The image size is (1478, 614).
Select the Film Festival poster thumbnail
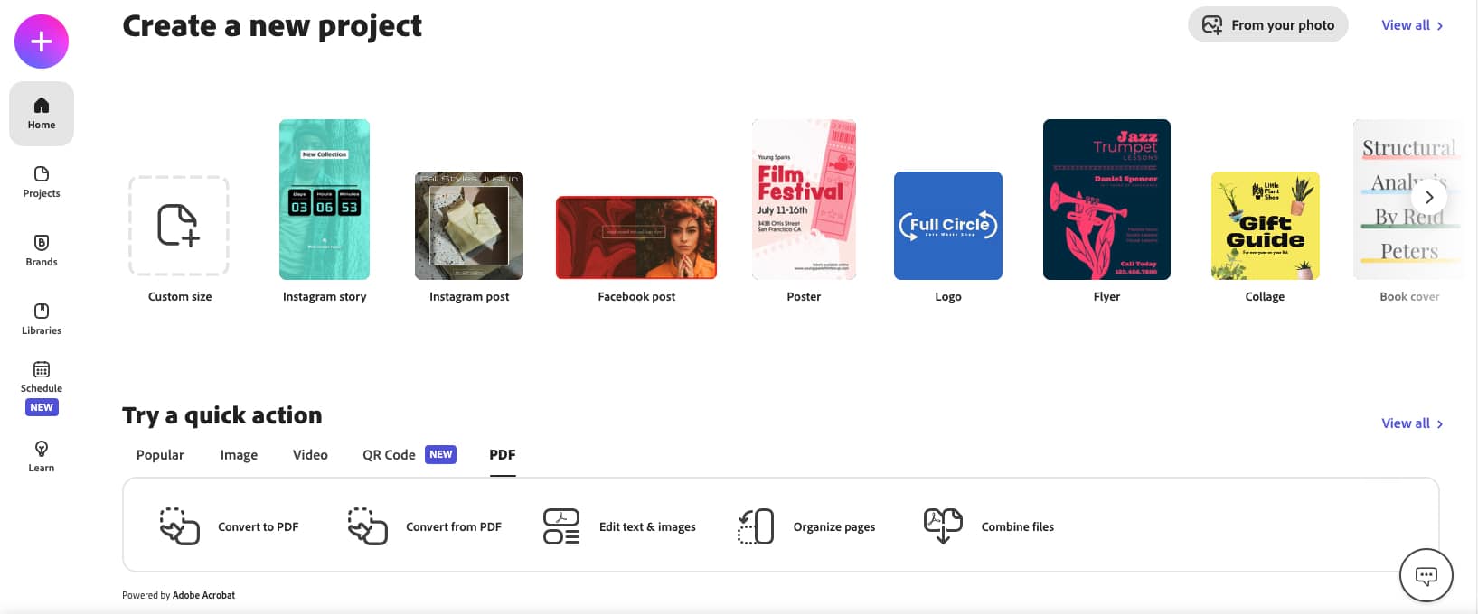(x=804, y=200)
